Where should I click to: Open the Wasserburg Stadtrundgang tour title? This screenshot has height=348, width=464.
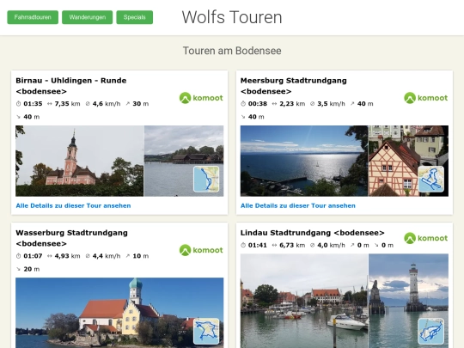[71, 238]
